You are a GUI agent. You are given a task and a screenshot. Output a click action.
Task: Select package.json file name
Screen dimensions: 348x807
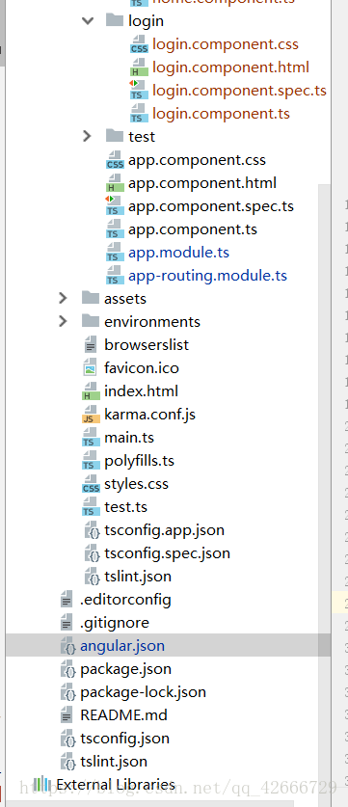pos(125,669)
